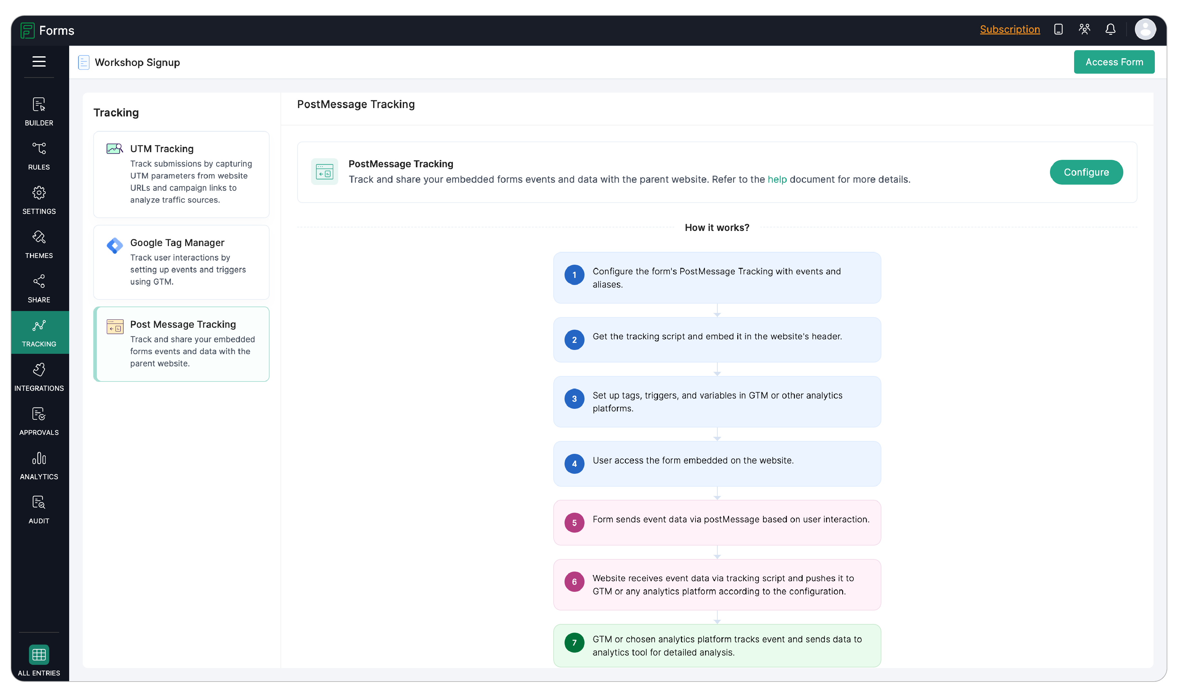1178x697 pixels.
Task: Click the Subscription link
Action: click(1010, 29)
